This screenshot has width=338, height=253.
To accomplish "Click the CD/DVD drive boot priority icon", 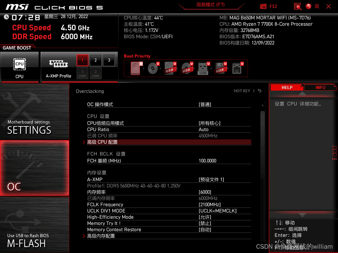I will pyautogui.click(x=153, y=68).
